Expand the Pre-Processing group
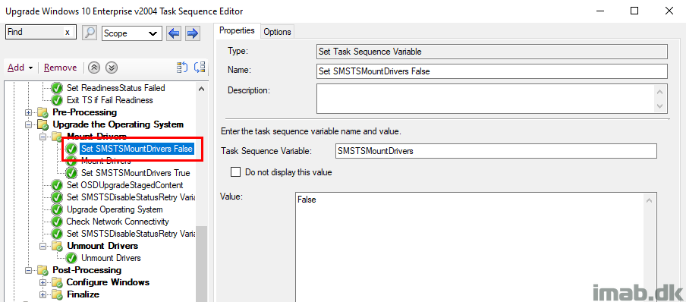The width and height of the screenshot is (686, 302). point(29,112)
